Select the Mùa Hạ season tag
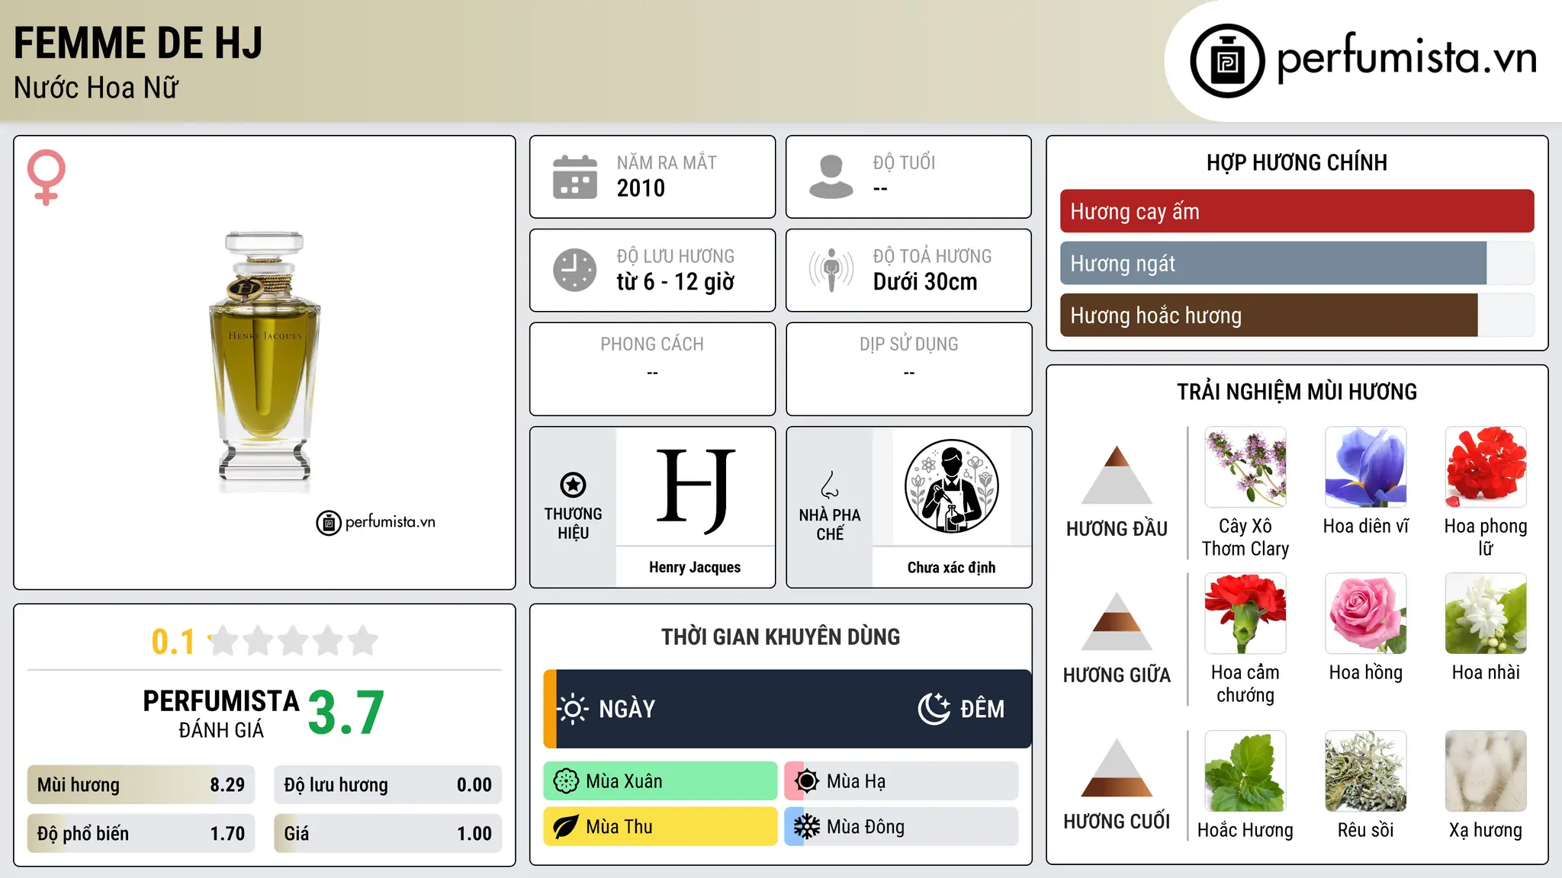The image size is (1562, 878). point(901,781)
